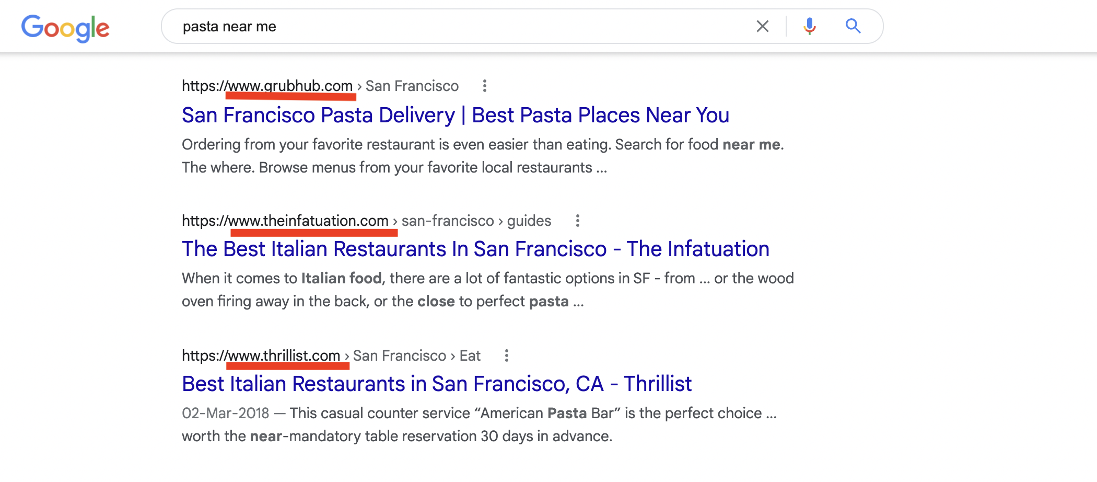Screen dimensions: 1097x482
Task: Open three-dot menu for Thrillist result
Action: pyautogui.click(x=507, y=355)
